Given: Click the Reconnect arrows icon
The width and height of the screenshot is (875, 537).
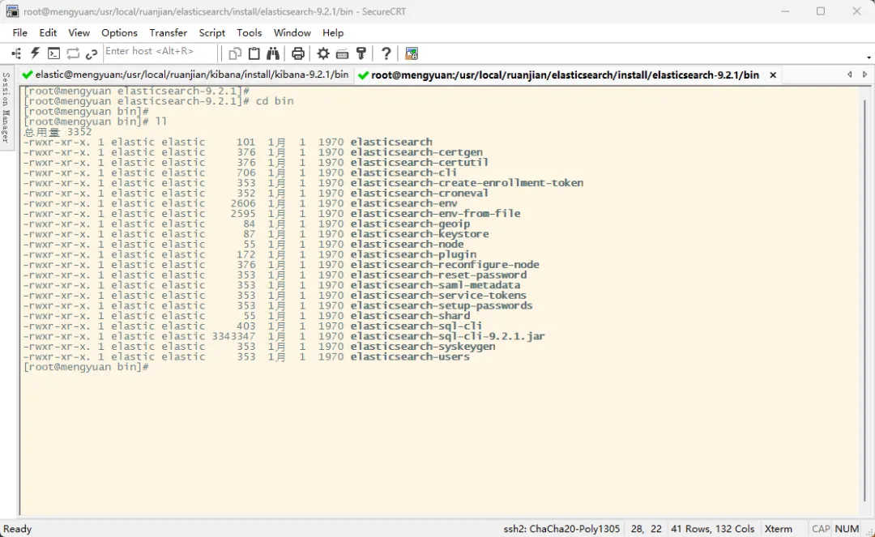Looking at the screenshot, I should (x=73, y=53).
